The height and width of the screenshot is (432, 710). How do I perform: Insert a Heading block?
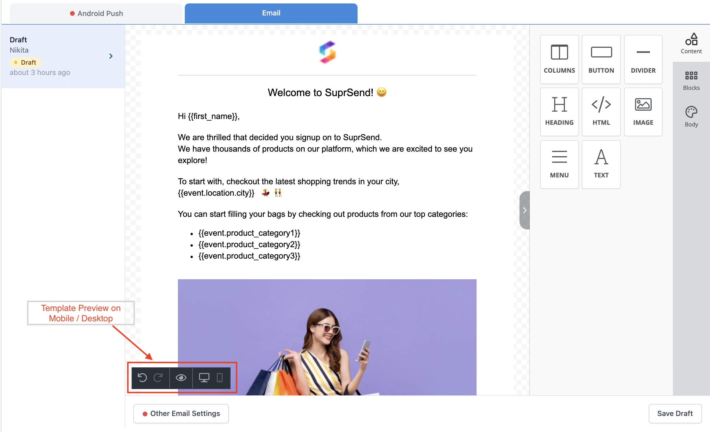coord(559,112)
